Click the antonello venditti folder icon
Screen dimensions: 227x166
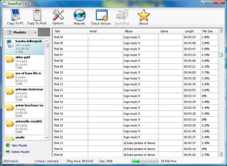point(10,124)
